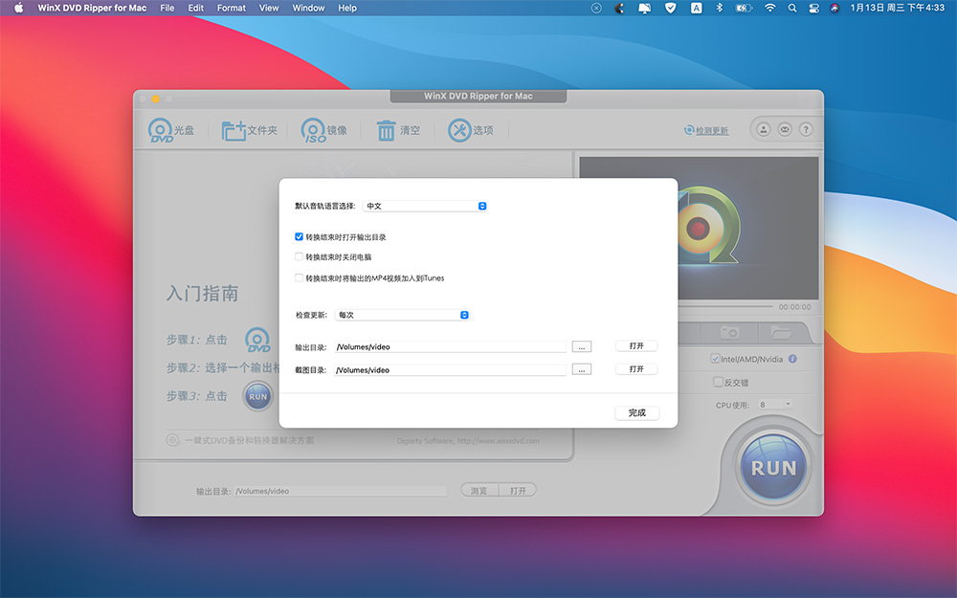Click the 打开 button beside 浏览
957x598 pixels.
pos(518,491)
